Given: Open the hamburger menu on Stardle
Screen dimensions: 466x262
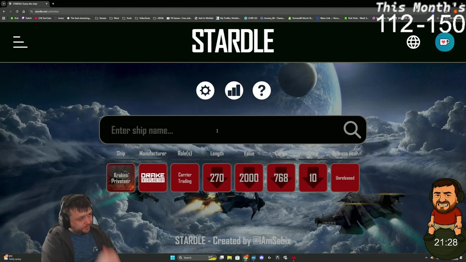Looking at the screenshot, I should pos(20,42).
